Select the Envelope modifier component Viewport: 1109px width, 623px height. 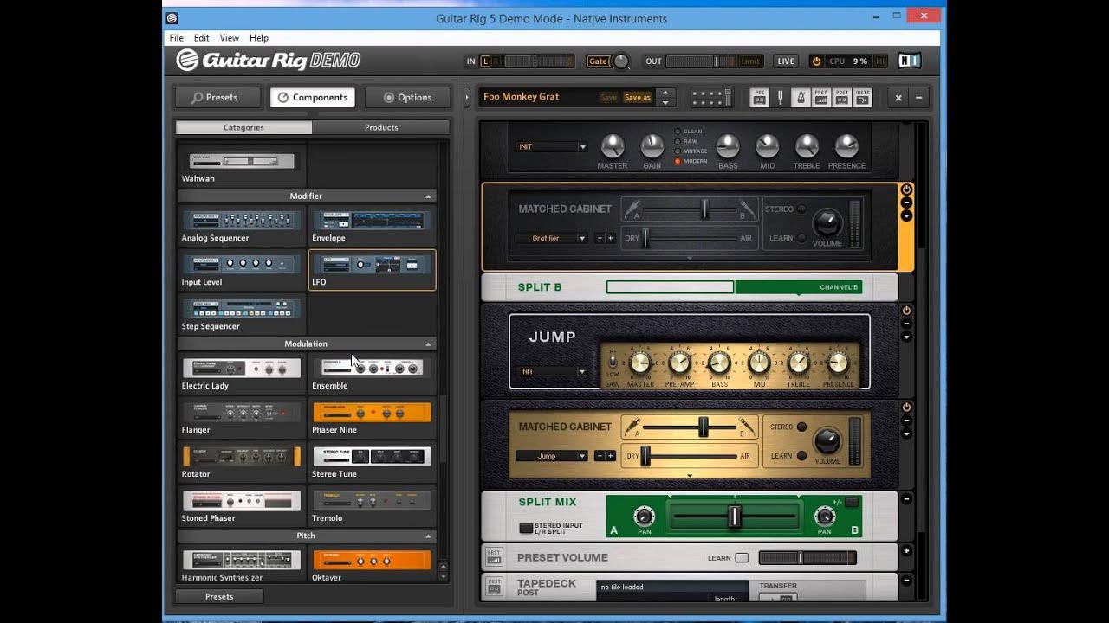click(372, 227)
